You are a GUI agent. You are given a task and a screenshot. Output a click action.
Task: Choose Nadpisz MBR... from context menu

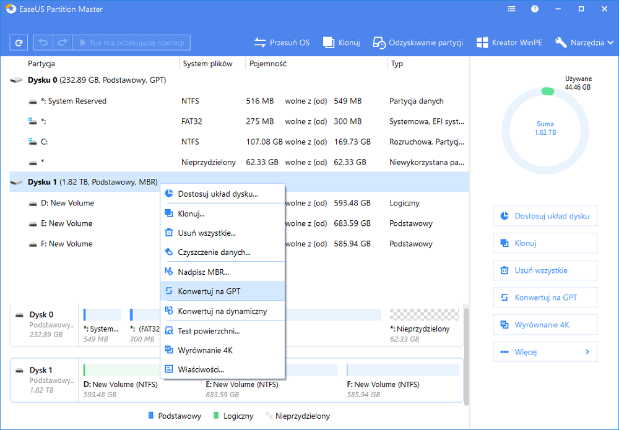223,272
